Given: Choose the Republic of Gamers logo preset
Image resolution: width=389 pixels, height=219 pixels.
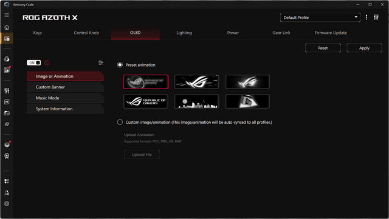Looking at the screenshot, I should coord(146,101).
